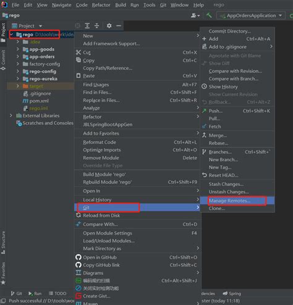Viewport: 293px width, 305px height.
Task: Switch to the Commit side tab
Action: pos(3,60)
